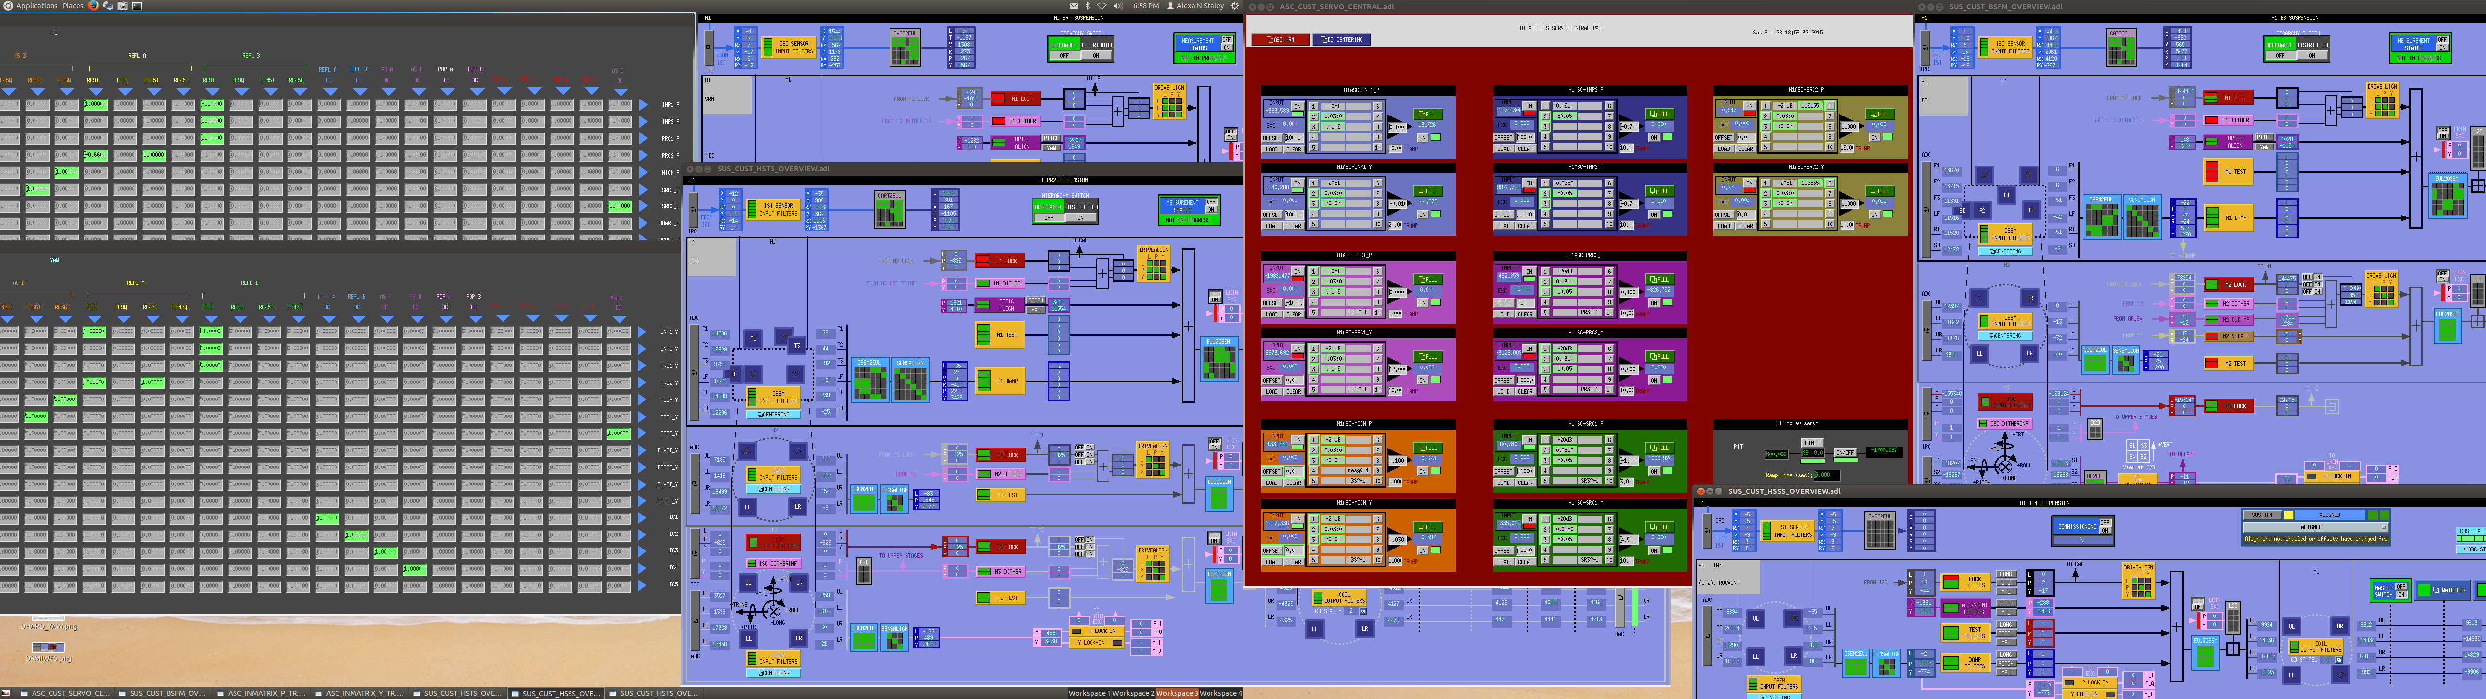This screenshot has width=2486, height=699.
Task: Switch to SUS_CUST_BSFM_OV taskbar window
Action: pyautogui.click(x=162, y=693)
